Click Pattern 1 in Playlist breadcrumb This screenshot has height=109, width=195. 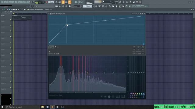(48, 9)
